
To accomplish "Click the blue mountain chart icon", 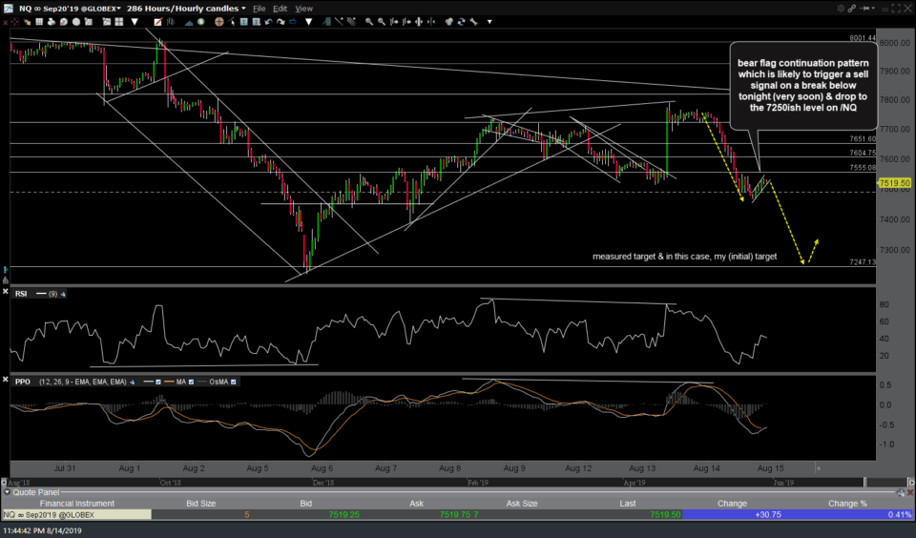I will pyautogui.click(x=189, y=22).
